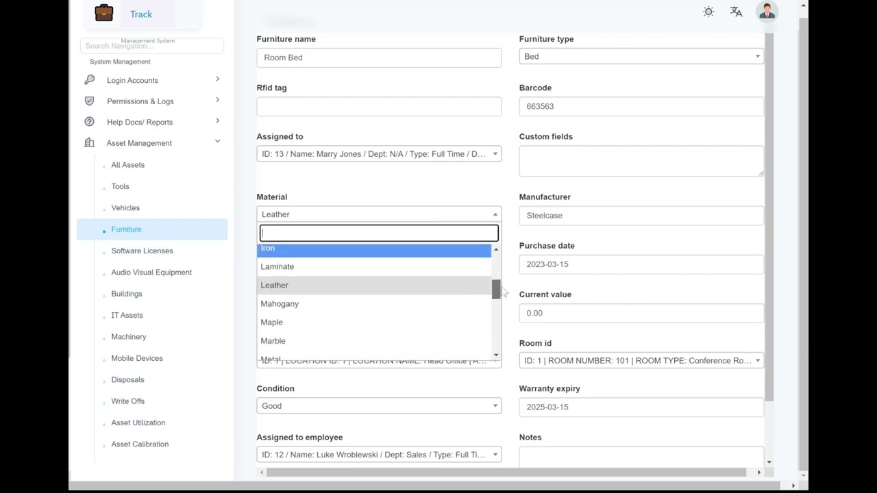Click the form vertical scrollbar
The image size is (877, 493).
[769, 216]
